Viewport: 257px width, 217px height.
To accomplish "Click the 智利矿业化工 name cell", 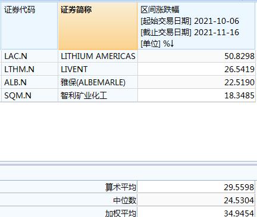I will click(98, 95).
